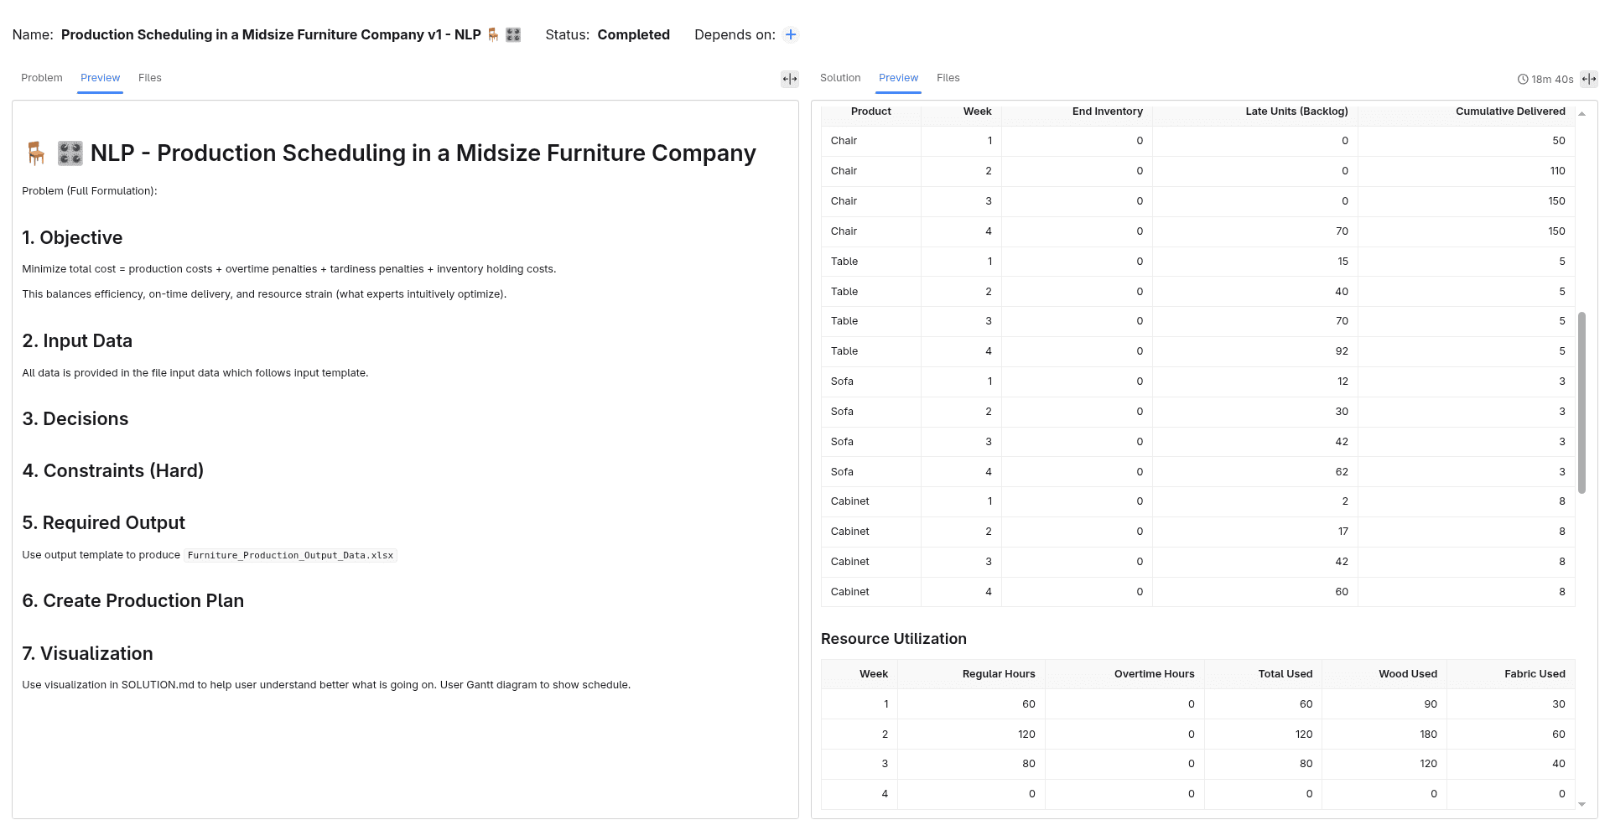This screenshot has height=820, width=1610.
Task: Click the chair emoji in the task name
Action: 493,34
